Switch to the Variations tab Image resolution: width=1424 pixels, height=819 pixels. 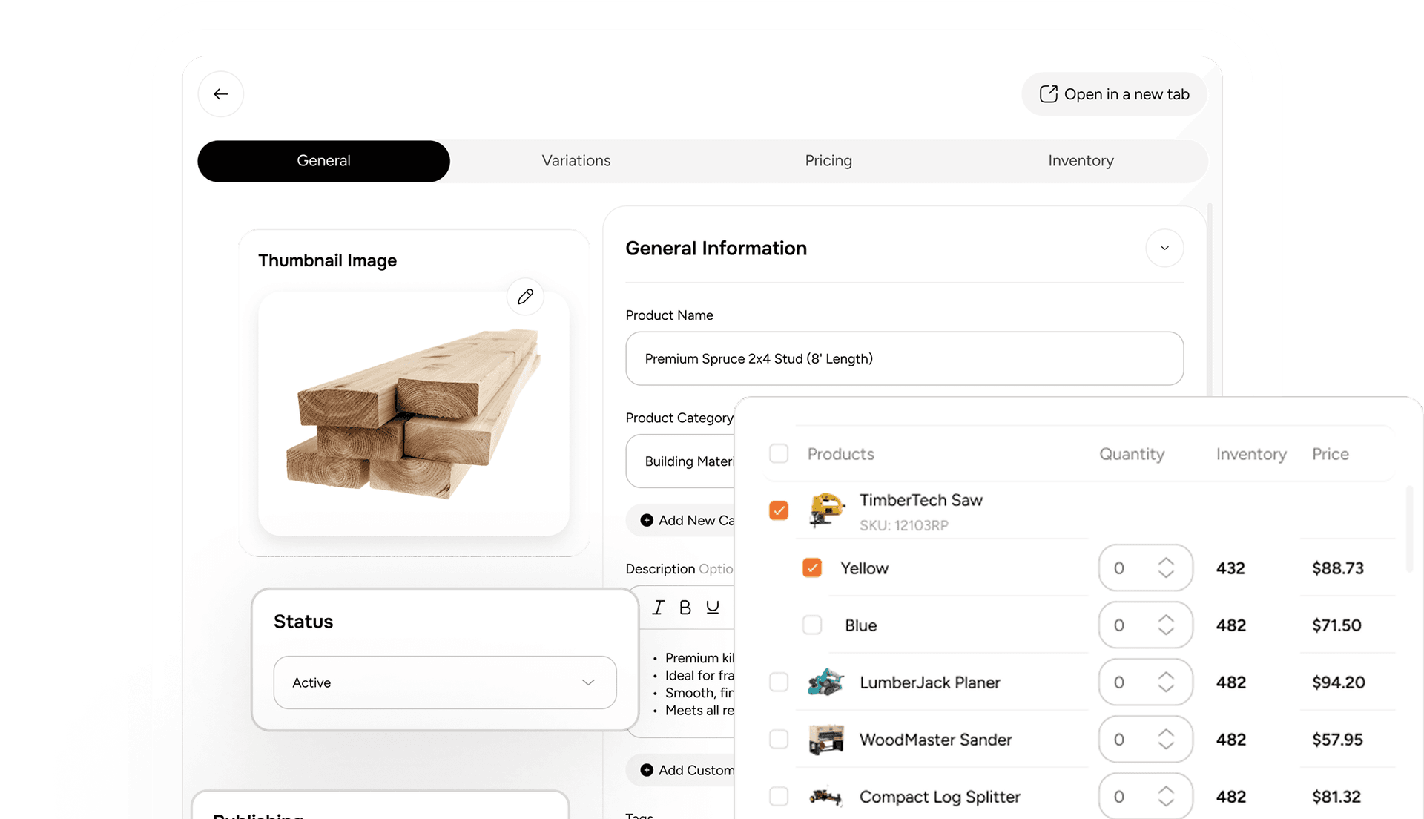(576, 160)
